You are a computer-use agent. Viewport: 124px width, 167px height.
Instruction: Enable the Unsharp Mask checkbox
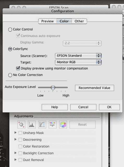click(x=20, y=133)
